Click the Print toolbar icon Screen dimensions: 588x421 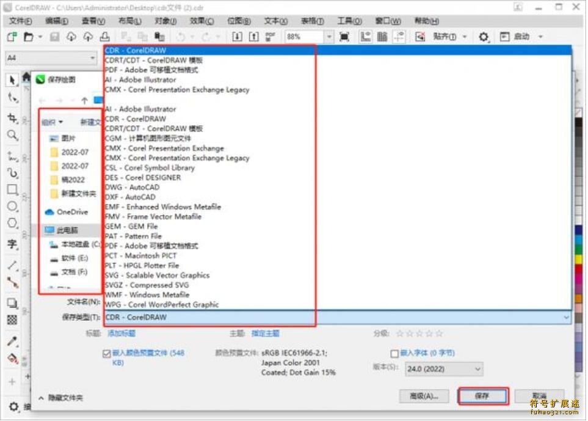pyautogui.click(x=104, y=37)
